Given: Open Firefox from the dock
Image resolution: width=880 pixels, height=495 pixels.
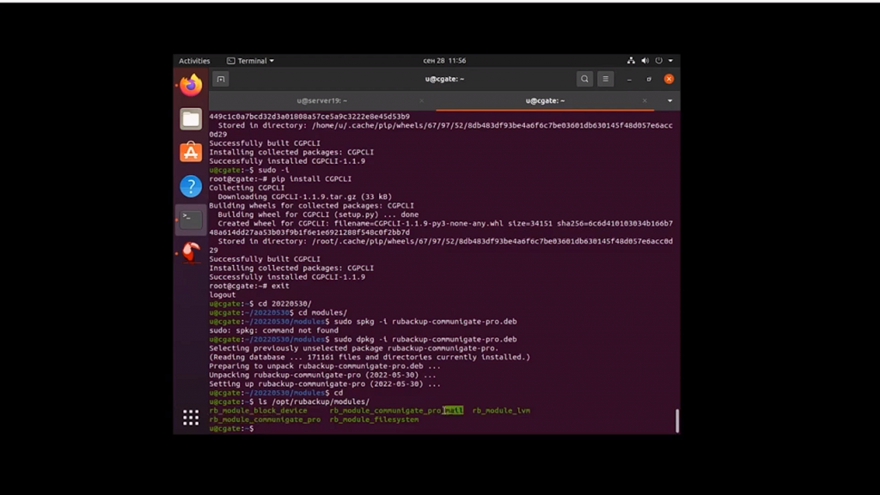Looking at the screenshot, I should (x=191, y=85).
